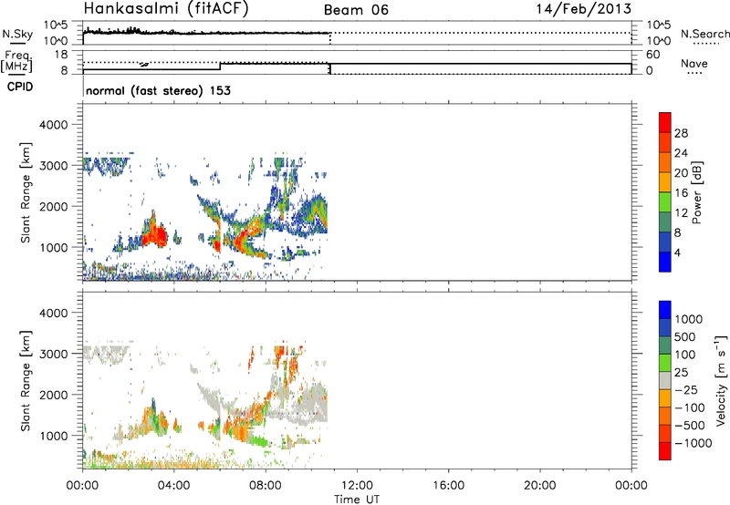This screenshot has width=730, height=505.
Task: Click the N.Sky legend label
Action: click(x=17, y=34)
